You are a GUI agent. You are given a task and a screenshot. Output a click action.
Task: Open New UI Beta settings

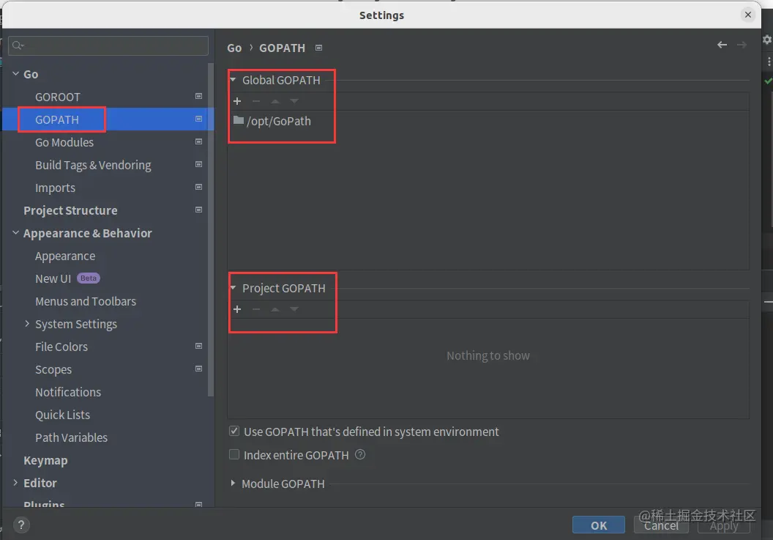(x=67, y=278)
